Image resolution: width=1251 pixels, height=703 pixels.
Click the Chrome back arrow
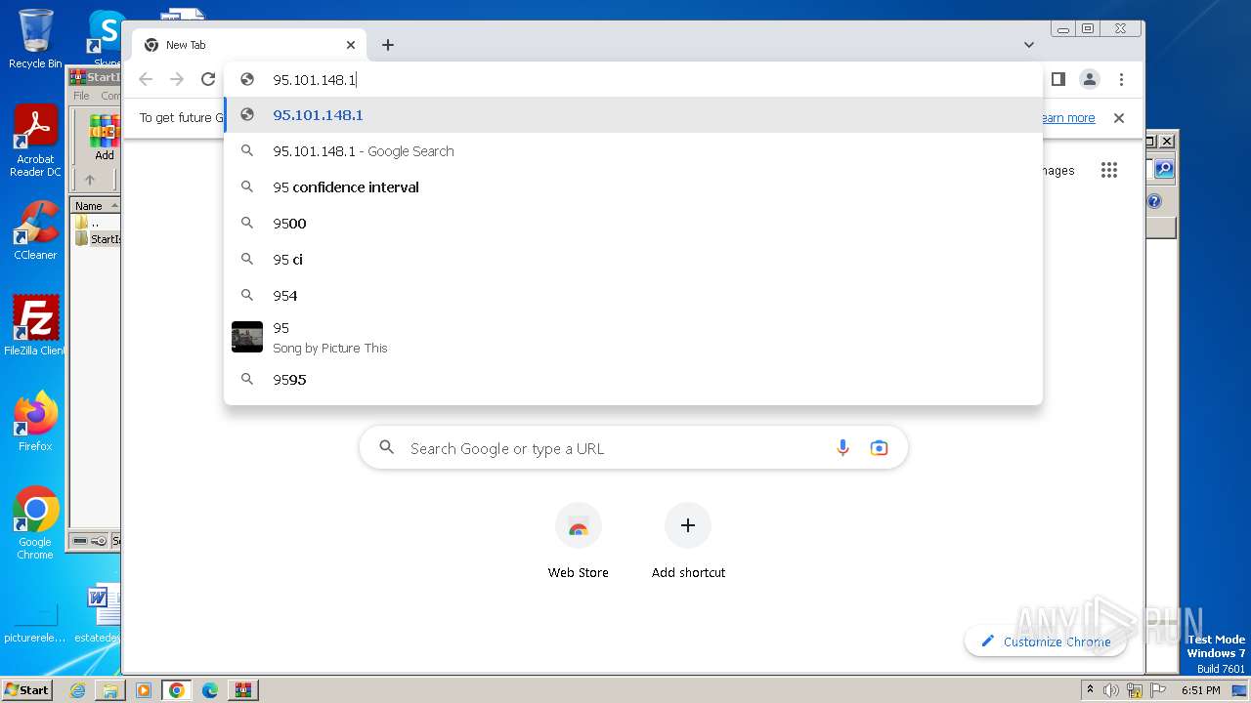(x=146, y=79)
